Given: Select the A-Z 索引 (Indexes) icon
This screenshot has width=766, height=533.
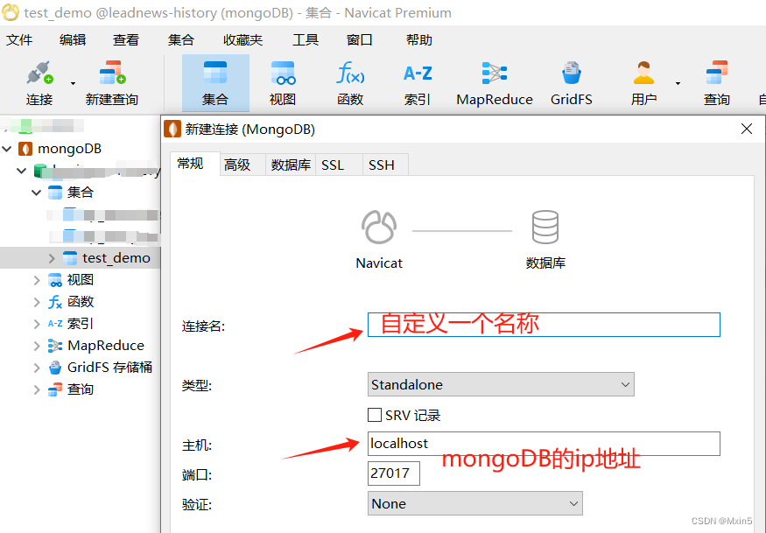Looking at the screenshot, I should tap(417, 82).
